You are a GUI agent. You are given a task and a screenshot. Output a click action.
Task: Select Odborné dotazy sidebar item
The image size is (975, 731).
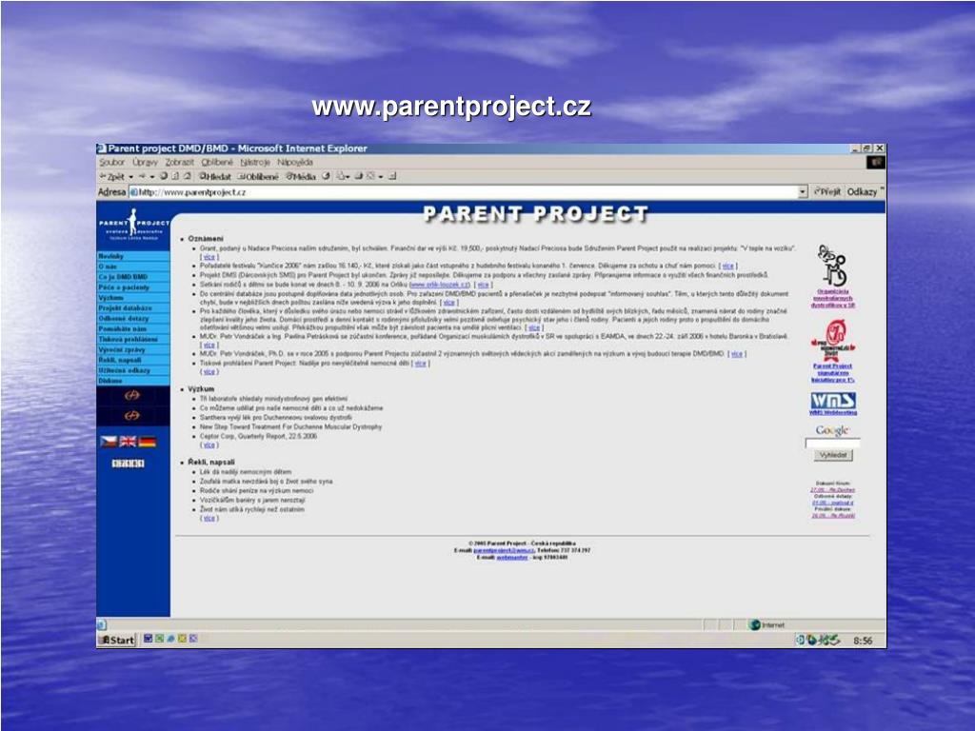pyautogui.click(x=133, y=318)
